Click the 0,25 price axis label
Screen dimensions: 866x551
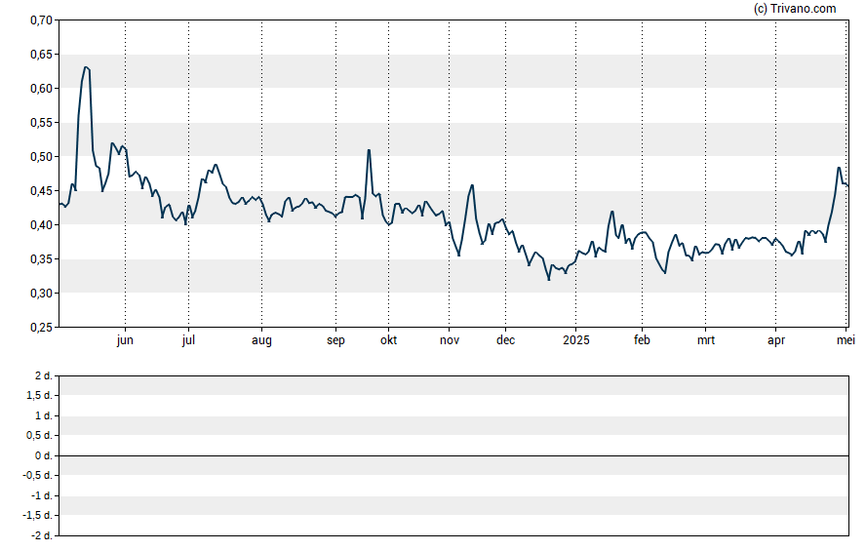click(41, 328)
